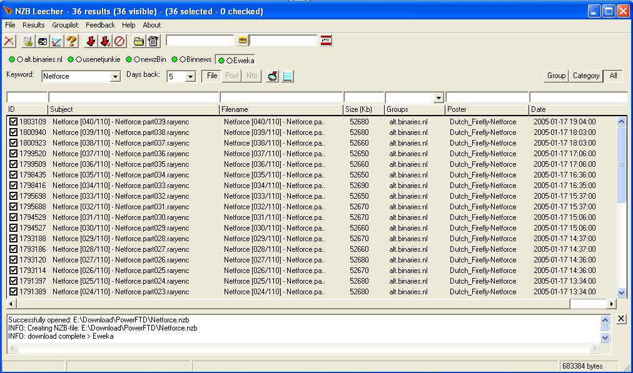633x373 pixels.
Task: Select the newzBin radio button
Action: pyautogui.click(x=137, y=60)
